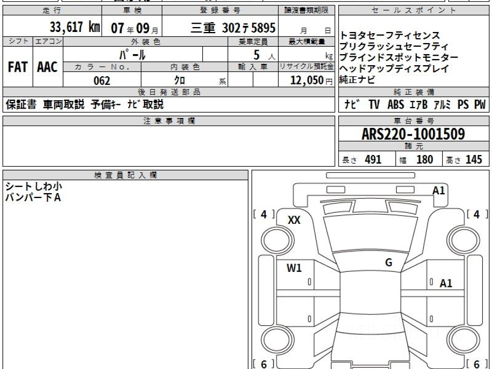Select the プリクラッシュセーフティ line
Viewport: 492px width, 369px height.
[394, 47]
